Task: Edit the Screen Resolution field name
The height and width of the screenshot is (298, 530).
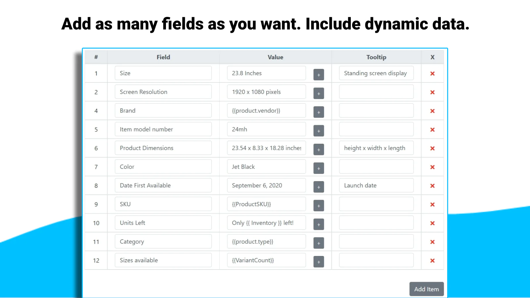Action: (x=163, y=92)
